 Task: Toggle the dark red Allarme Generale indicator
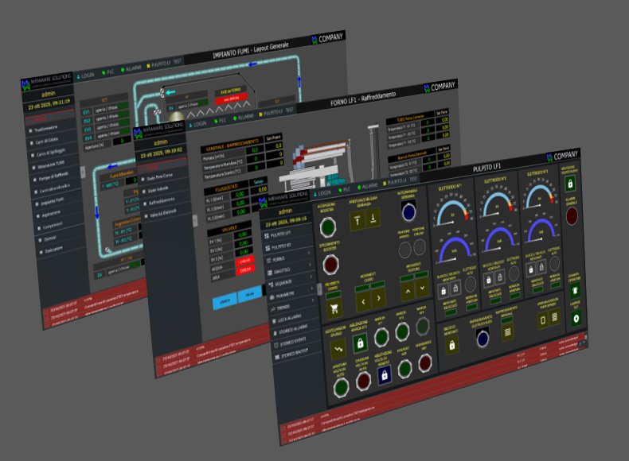click(572, 215)
